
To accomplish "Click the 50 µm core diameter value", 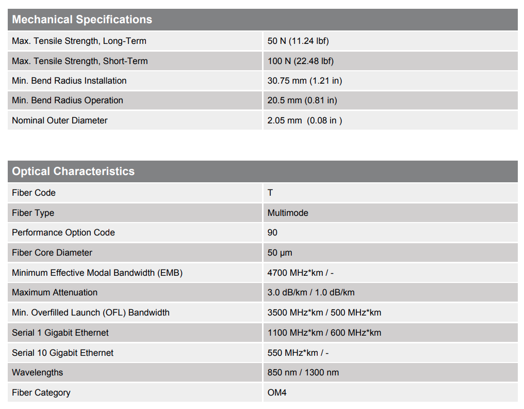I will [x=280, y=253].
